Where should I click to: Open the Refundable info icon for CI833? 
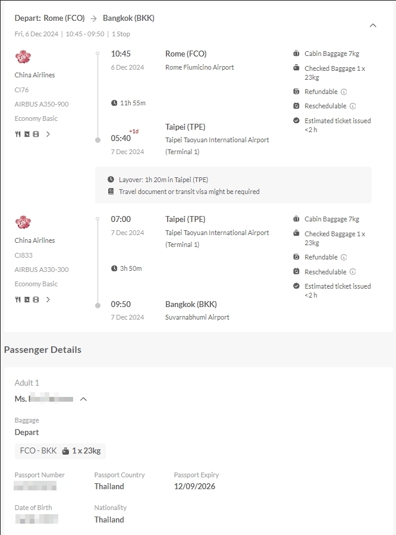click(x=344, y=257)
